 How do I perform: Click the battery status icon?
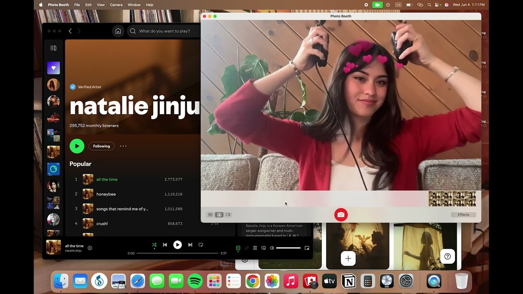(x=409, y=5)
